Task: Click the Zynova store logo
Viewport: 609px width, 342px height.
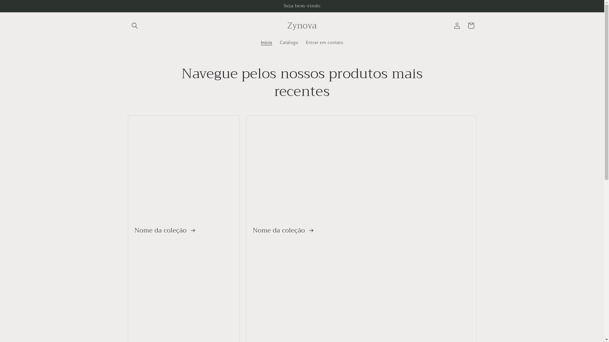Action: click(x=302, y=26)
